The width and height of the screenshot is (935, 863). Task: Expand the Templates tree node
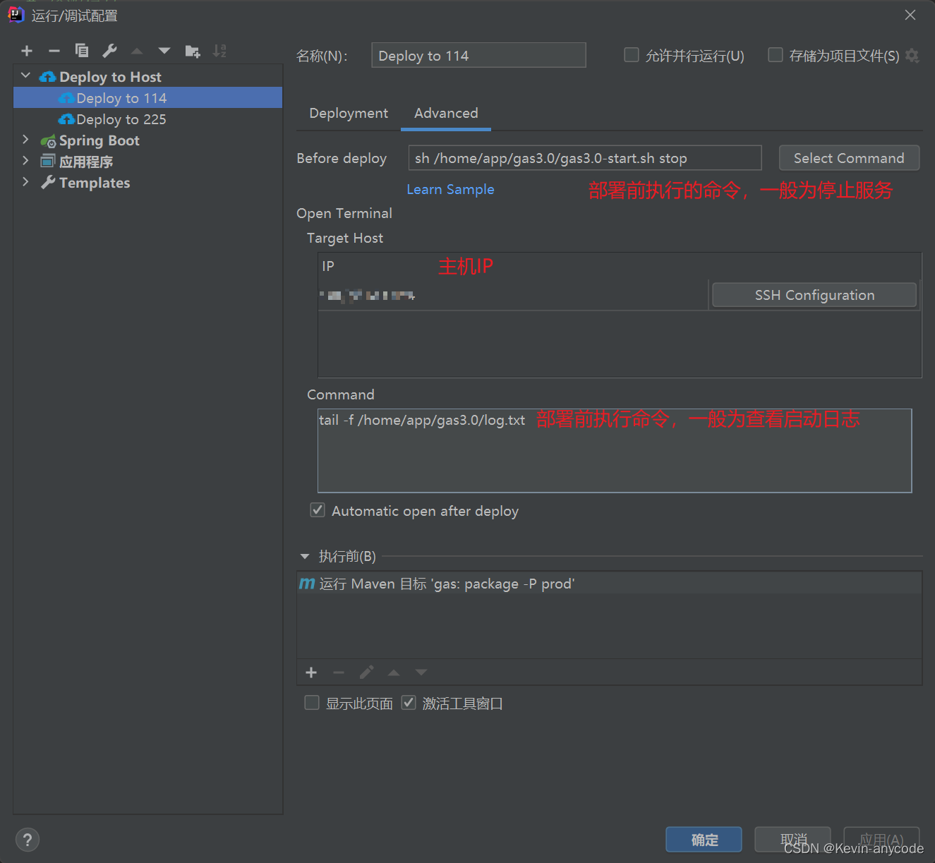point(26,182)
